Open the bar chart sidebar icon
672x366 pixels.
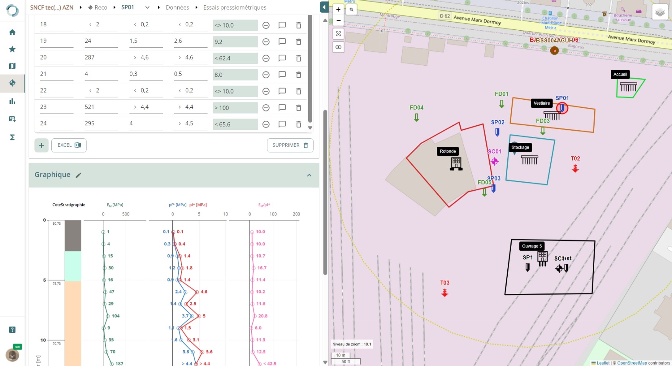click(x=12, y=101)
